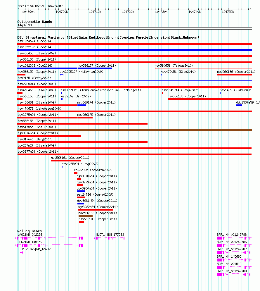
Task: Select the nsv566177 (Cooper2011) label
Action: pyautogui.click(x=97, y=66)
